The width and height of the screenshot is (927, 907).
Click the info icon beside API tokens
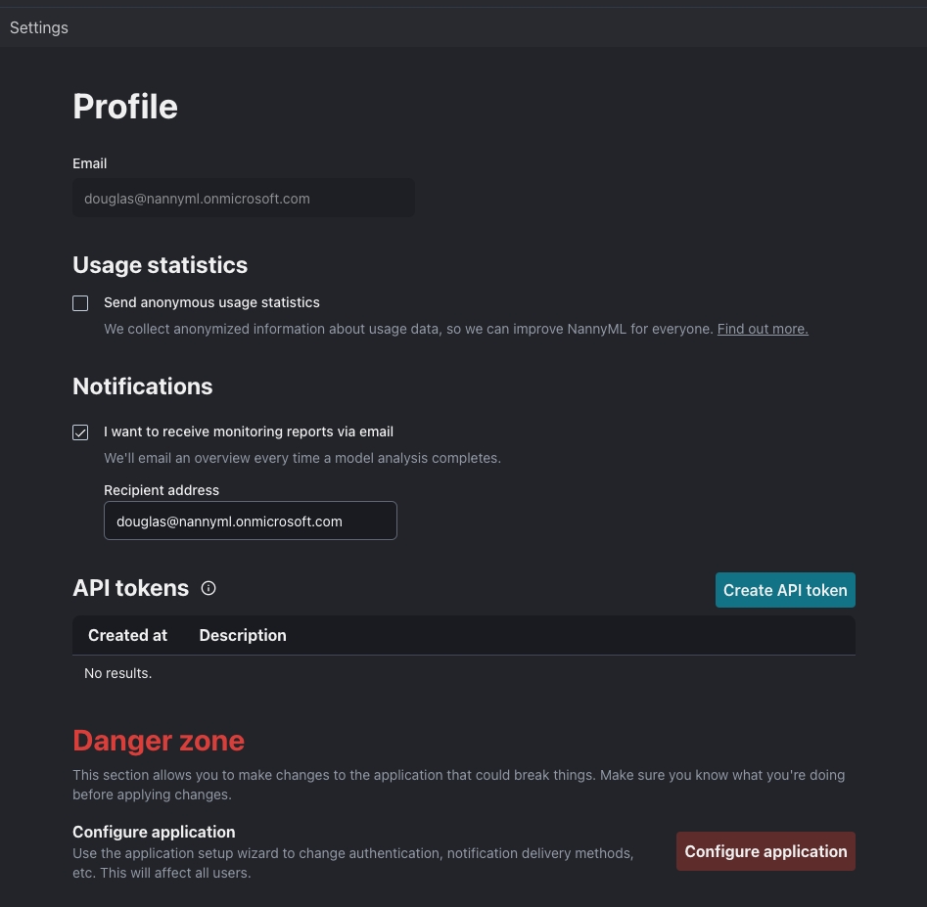point(209,588)
